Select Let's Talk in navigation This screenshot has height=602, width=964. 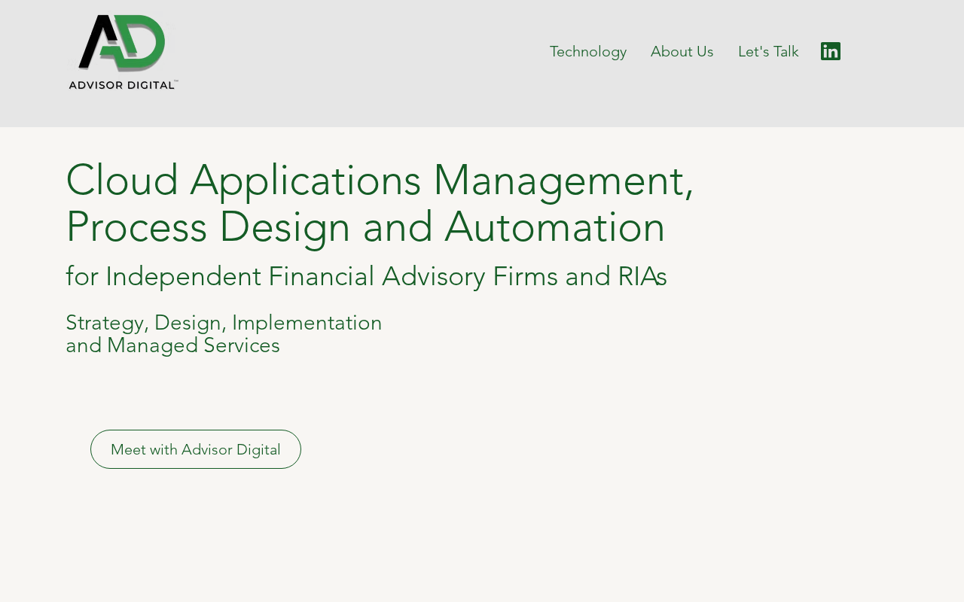pos(768,51)
